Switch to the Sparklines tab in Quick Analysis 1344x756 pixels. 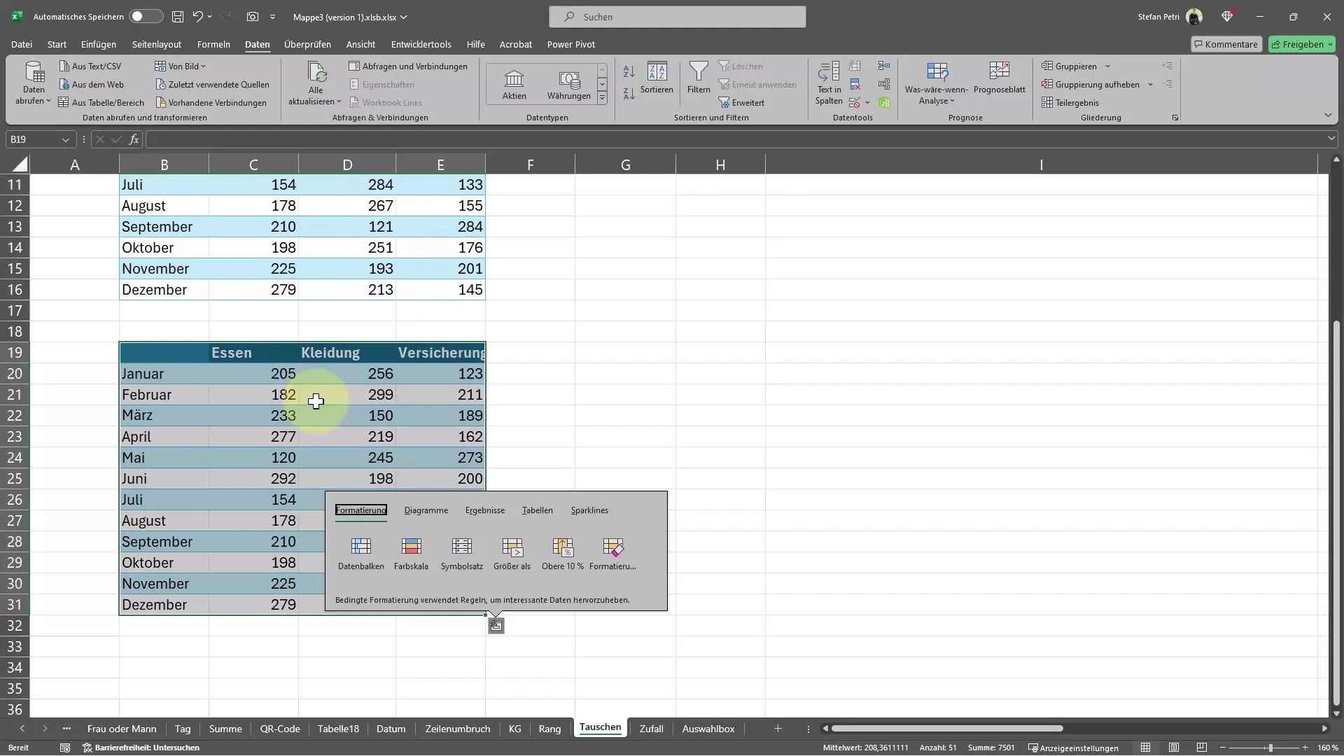click(589, 510)
